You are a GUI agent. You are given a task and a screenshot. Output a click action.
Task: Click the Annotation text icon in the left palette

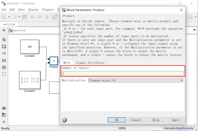click(4, 61)
